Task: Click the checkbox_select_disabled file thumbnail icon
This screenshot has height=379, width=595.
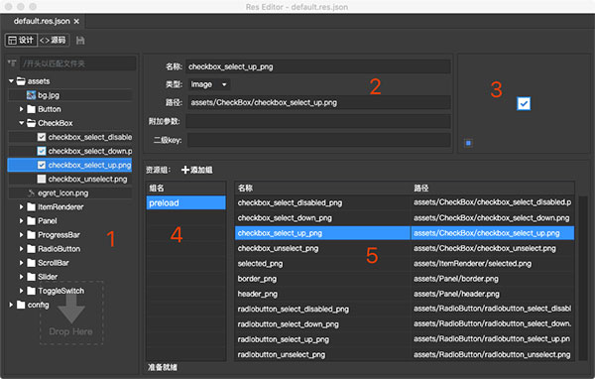Action: point(42,137)
